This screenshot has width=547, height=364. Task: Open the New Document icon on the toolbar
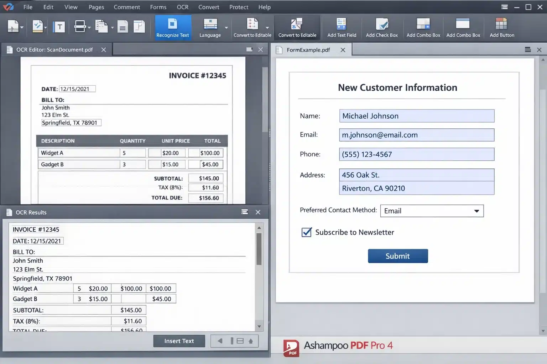point(13,26)
